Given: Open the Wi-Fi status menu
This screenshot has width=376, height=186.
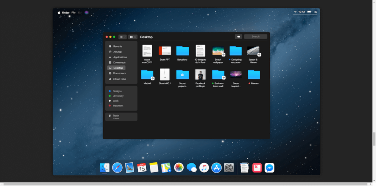Looking at the screenshot, I should click(295, 12).
